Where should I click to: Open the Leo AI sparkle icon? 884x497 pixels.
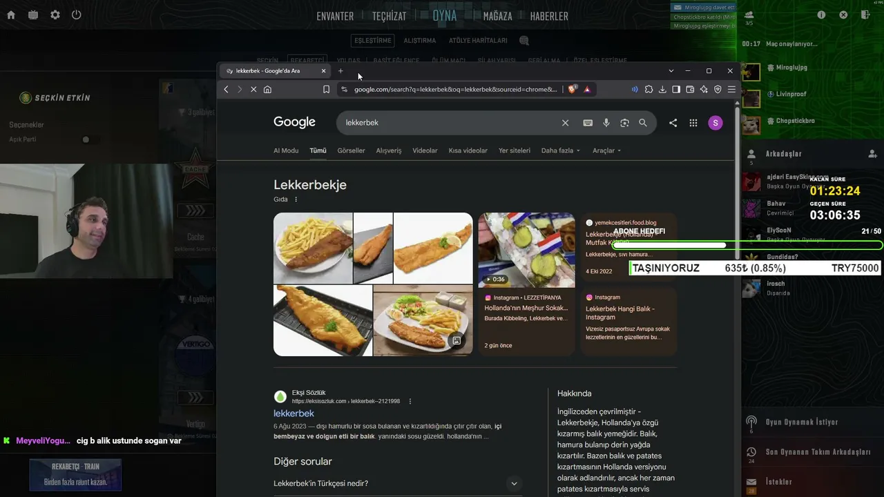(704, 89)
